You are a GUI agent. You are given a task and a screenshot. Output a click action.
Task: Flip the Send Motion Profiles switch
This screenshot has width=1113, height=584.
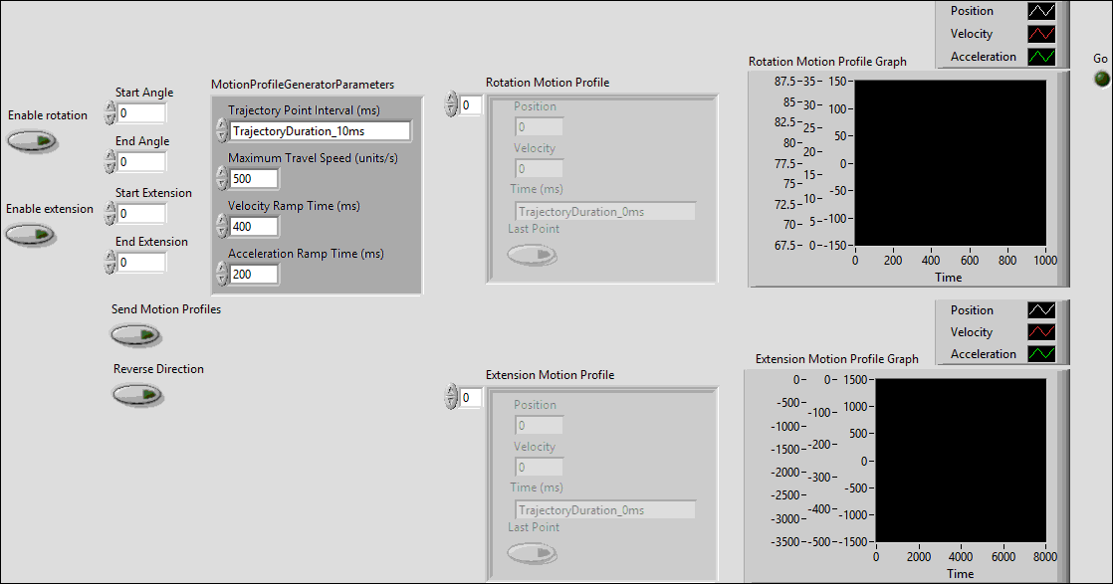tap(135, 335)
